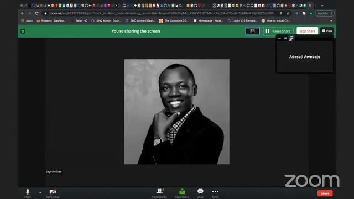The image size is (354, 199).
Task: Select the shared portrait photo
Action: pyautogui.click(x=177, y=112)
